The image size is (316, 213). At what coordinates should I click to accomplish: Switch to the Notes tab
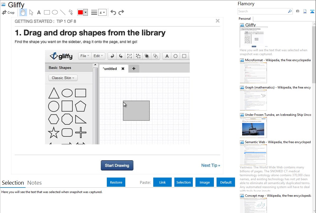pyautogui.click(x=35, y=183)
